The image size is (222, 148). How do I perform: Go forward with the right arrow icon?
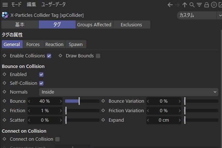pyautogui.click(x=177, y=5)
